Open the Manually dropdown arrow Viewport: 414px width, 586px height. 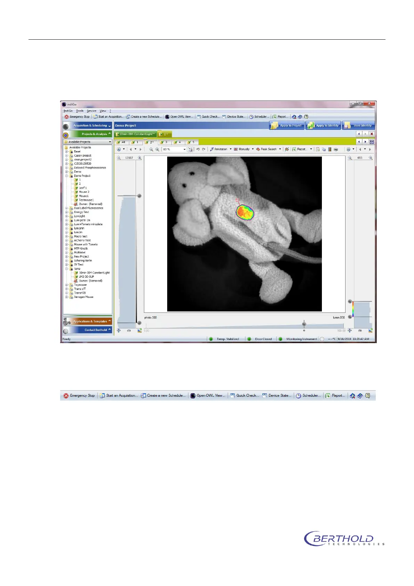point(253,149)
